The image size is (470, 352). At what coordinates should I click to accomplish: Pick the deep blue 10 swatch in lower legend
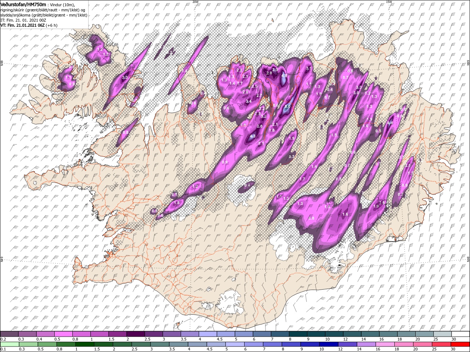point(329,344)
